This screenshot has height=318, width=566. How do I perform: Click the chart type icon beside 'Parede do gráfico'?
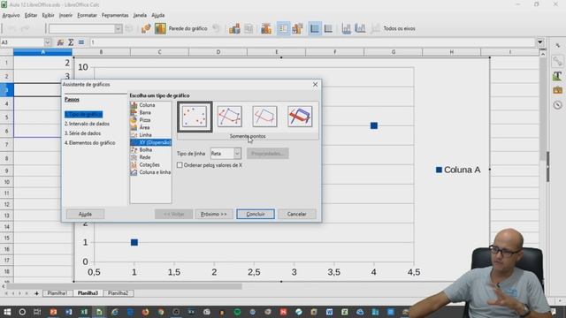click(x=146, y=28)
